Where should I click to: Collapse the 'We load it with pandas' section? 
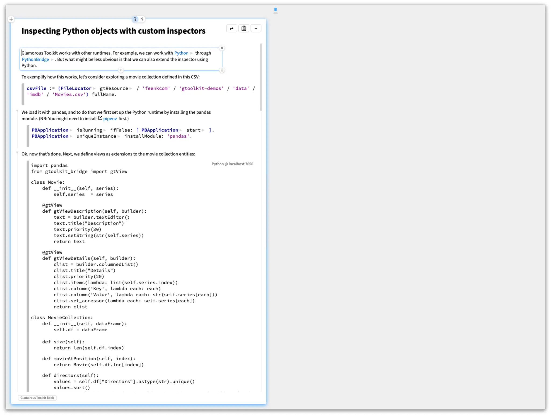click(17, 111)
